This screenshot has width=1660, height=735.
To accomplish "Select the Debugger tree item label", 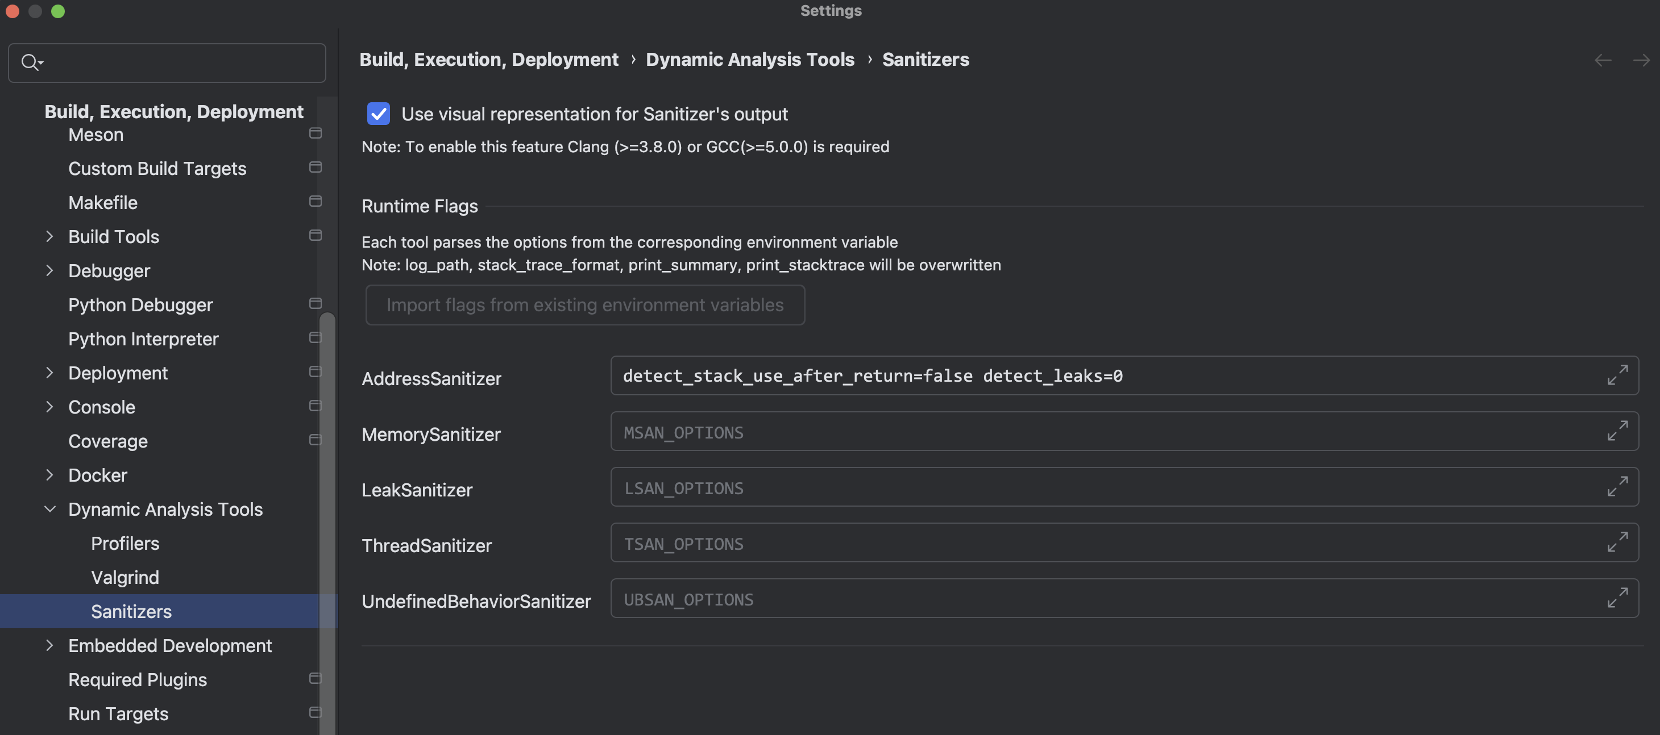I will [x=109, y=271].
